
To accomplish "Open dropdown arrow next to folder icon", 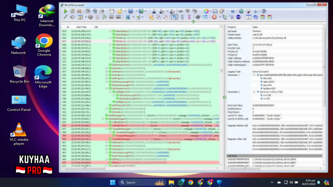I will [x=125, y=11].
